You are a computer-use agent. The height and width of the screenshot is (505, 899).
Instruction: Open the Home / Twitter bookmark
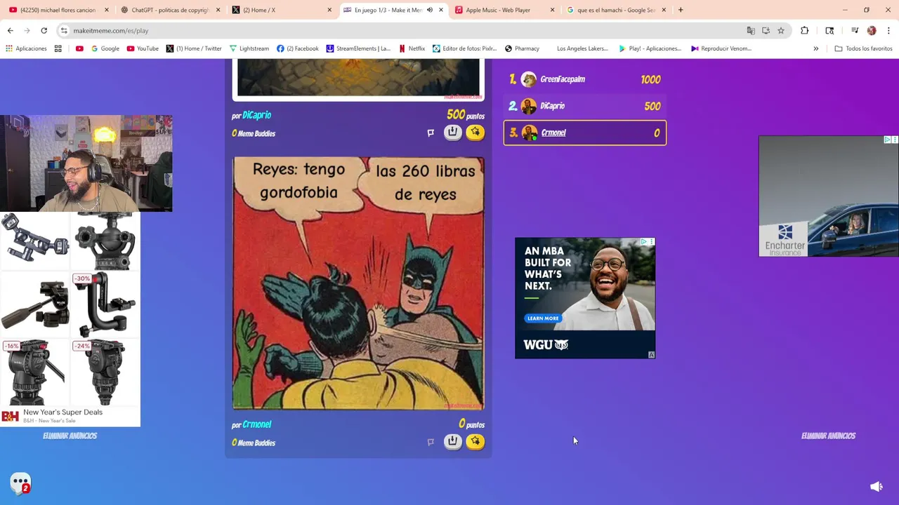point(194,48)
